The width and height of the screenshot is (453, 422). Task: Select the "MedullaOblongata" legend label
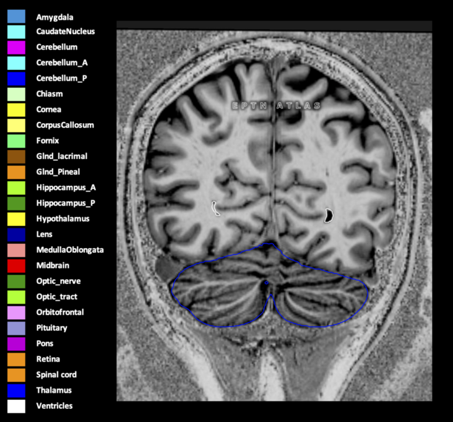(x=70, y=250)
